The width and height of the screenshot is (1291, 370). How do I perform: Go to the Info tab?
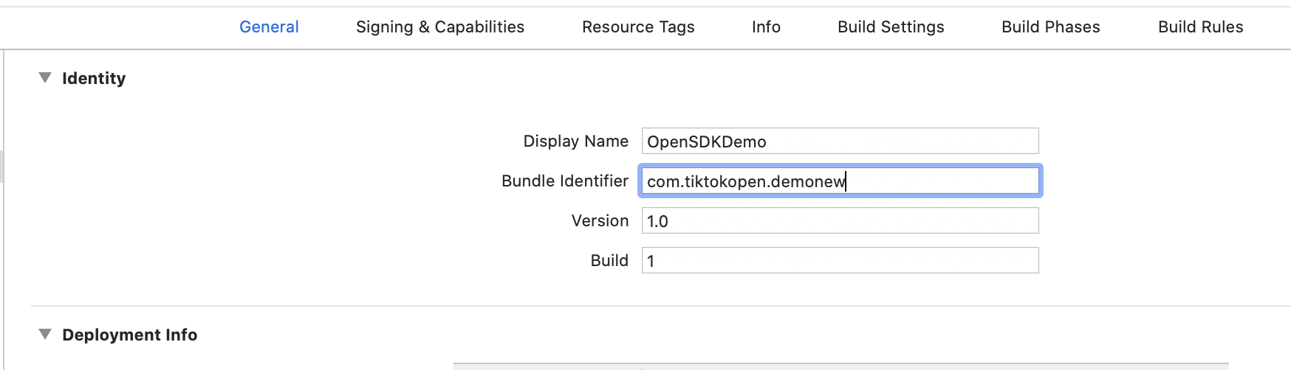pos(766,27)
